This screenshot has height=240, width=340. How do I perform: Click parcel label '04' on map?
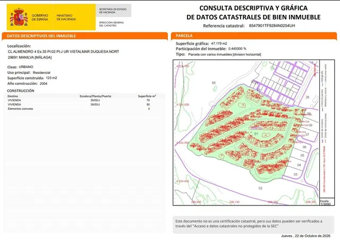click(299, 165)
